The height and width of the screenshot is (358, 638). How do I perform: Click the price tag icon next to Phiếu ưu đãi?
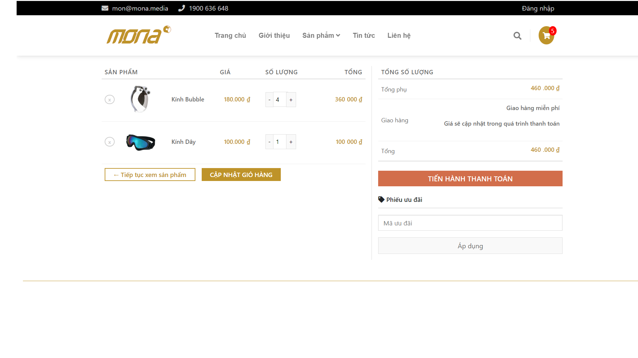click(x=381, y=200)
